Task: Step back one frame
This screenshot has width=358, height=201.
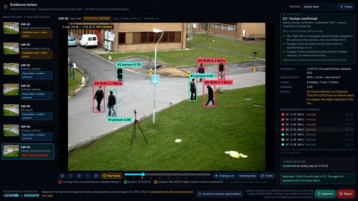Action: click(71, 176)
